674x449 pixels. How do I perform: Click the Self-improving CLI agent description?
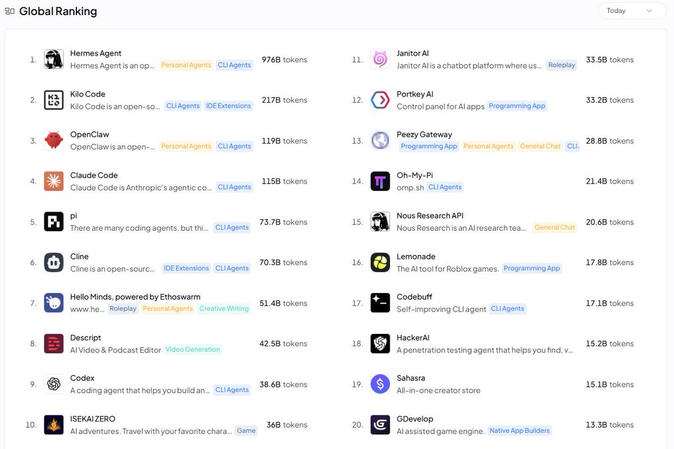pyautogui.click(x=441, y=309)
